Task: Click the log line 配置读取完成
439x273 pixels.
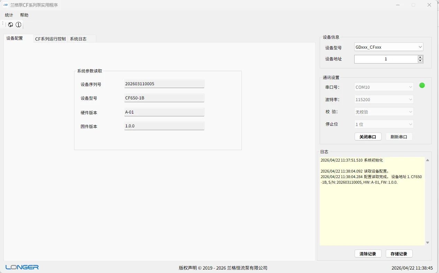Action: point(371,179)
